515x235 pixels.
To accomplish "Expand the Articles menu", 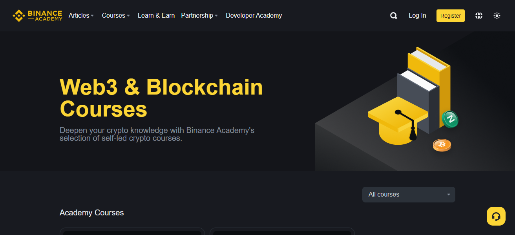I will point(81,16).
